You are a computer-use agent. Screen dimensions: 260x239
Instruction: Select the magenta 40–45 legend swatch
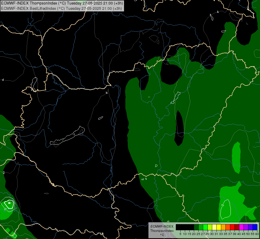[x=241, y=227]
